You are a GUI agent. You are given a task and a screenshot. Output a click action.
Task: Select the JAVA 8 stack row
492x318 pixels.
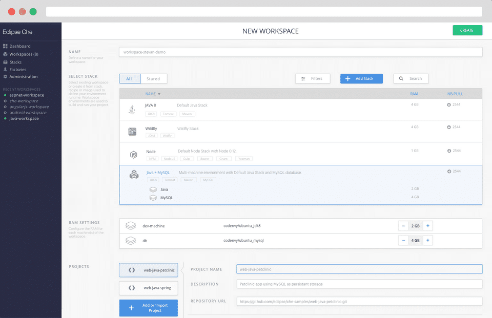coord(300,110)
